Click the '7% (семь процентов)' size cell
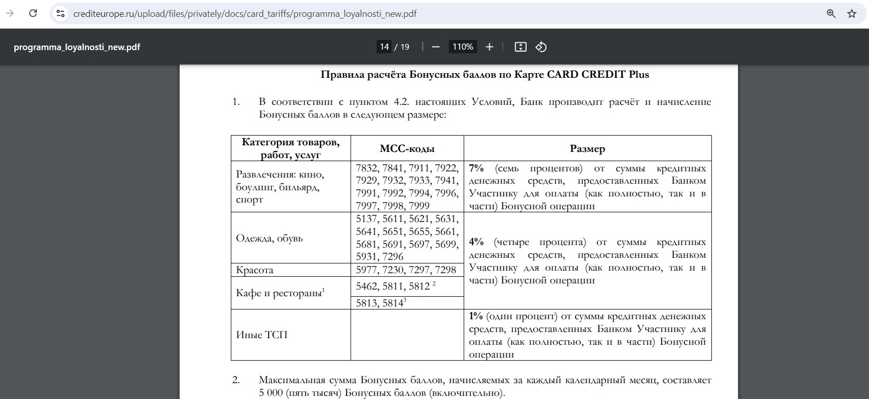Viewport: 869px width, 399px height. pos(588,187)
